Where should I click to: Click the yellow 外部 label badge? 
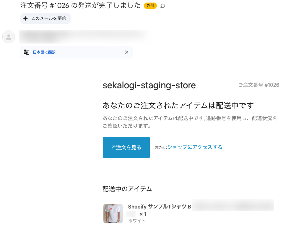click(x=150, y=6)
